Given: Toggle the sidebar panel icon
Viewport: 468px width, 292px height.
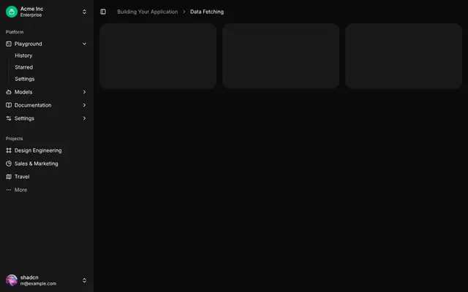Looking at the screenshot, I should click(103, 12).
